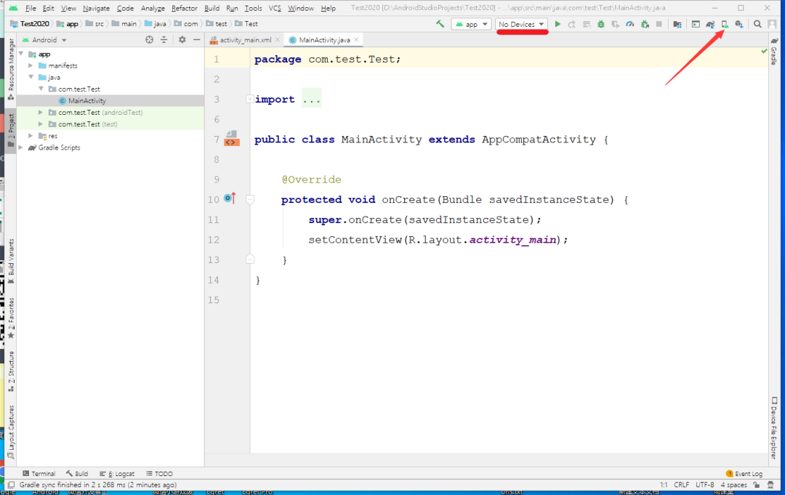Click Run Anything icon in toolbar
This screenshot has height=495, width=785.
(x=696, y=24)
